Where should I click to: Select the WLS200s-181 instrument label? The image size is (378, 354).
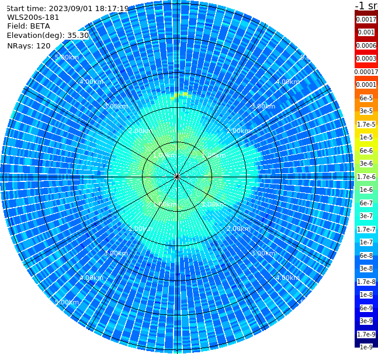[33, 17]
